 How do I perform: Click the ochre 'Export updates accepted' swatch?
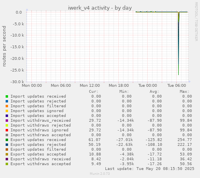tap(7, 154)
